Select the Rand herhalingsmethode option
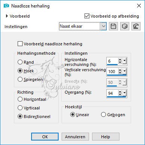This screenshot has width=145, height=145. (x=20, y=62)
